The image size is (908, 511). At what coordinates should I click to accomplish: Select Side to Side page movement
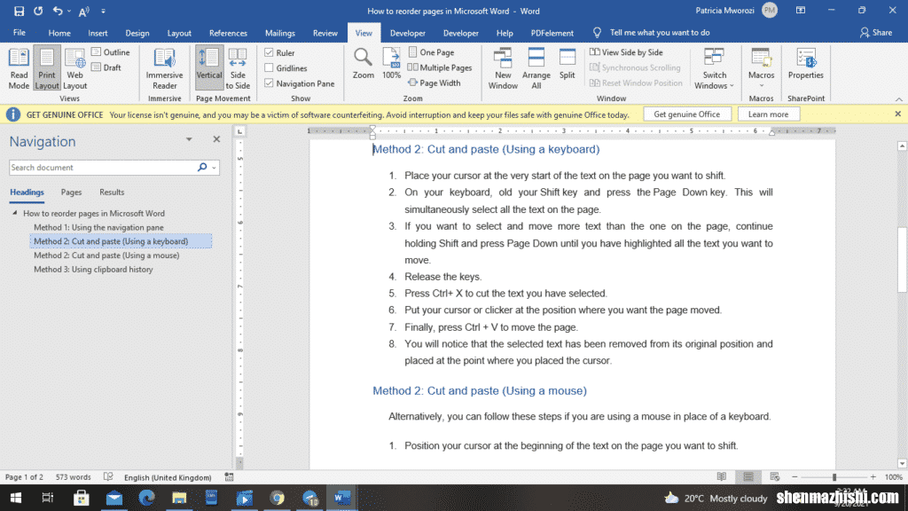coord(238,68)
